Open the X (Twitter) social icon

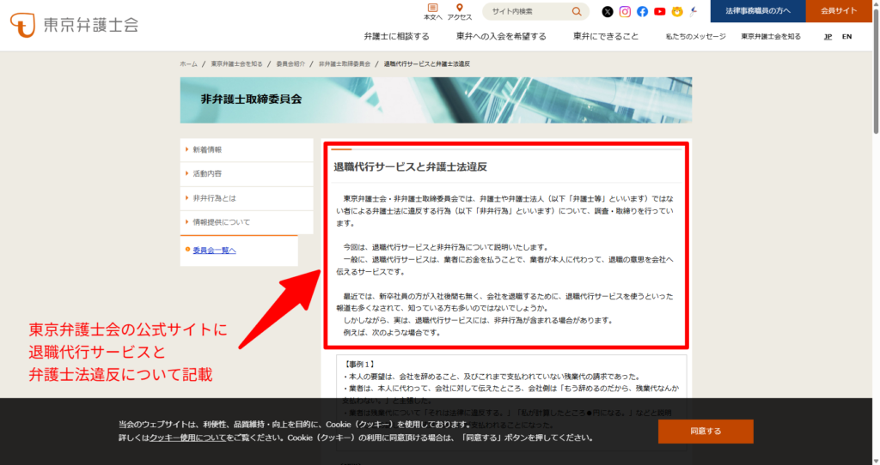click(x=608, y=11)
